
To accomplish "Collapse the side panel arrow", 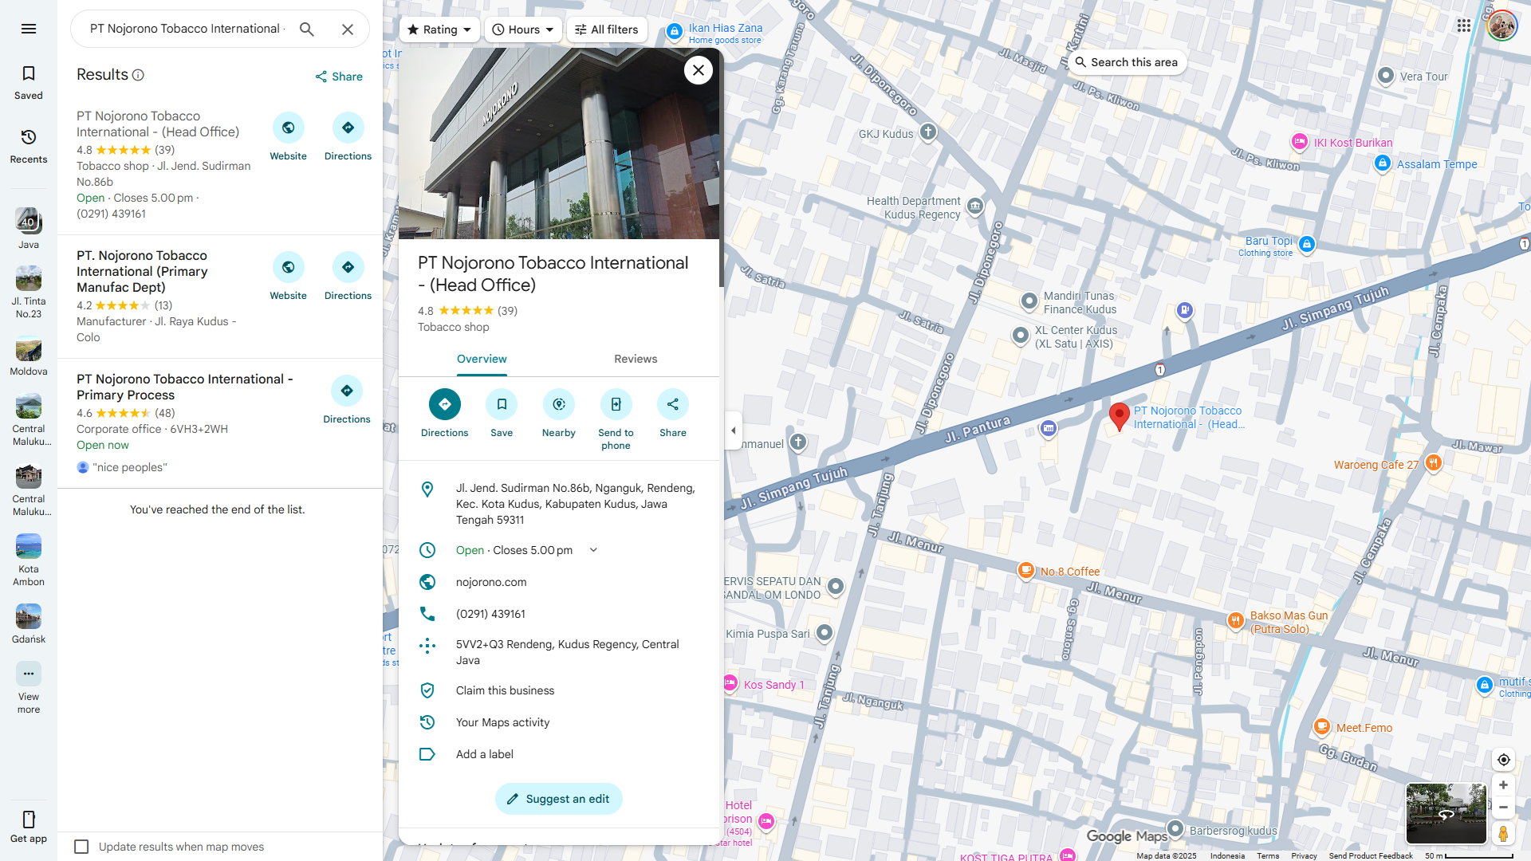I will 733,431.
